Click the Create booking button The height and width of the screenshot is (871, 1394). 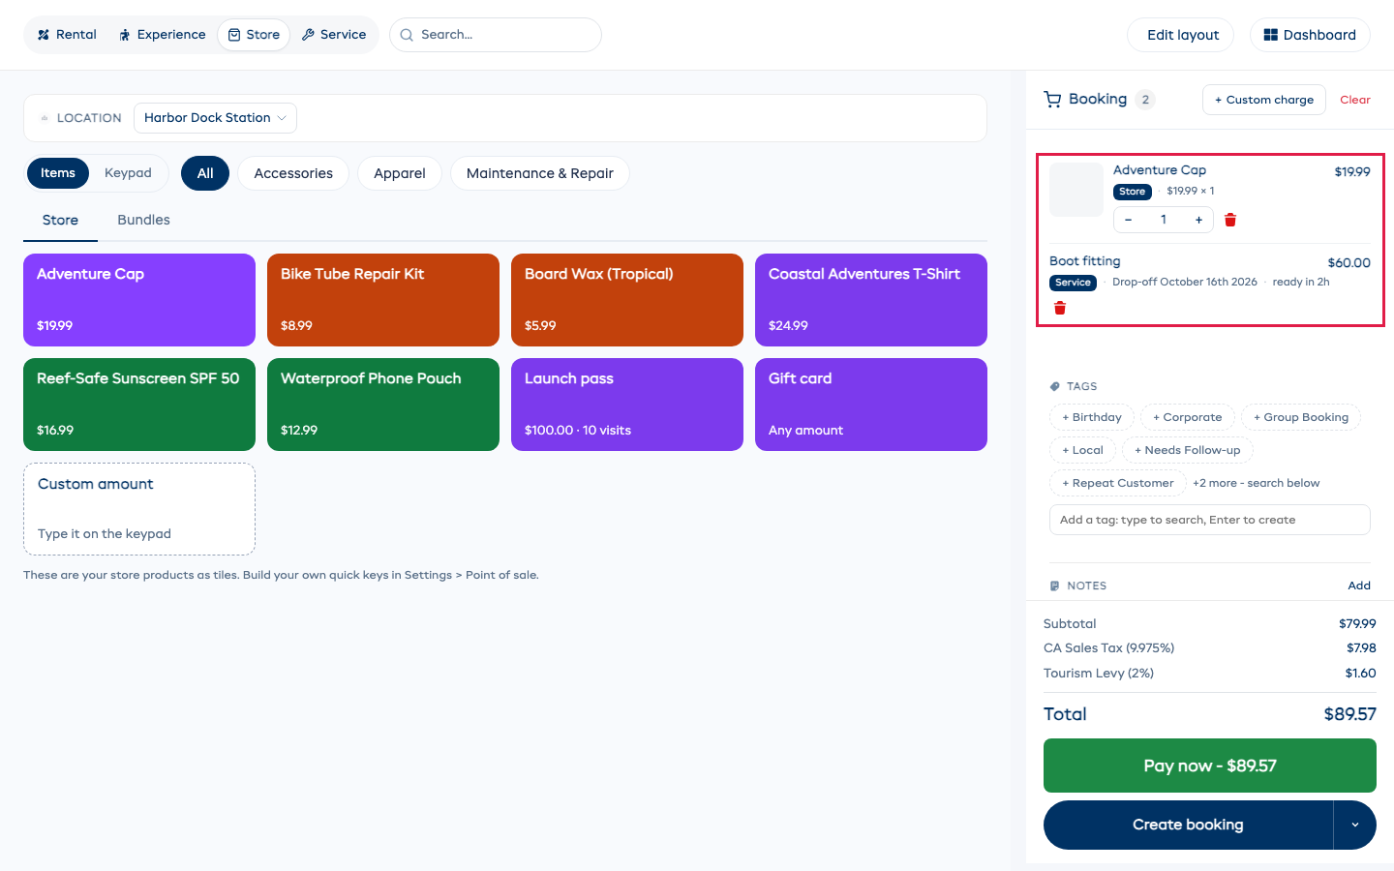(x=1188, y=825)
